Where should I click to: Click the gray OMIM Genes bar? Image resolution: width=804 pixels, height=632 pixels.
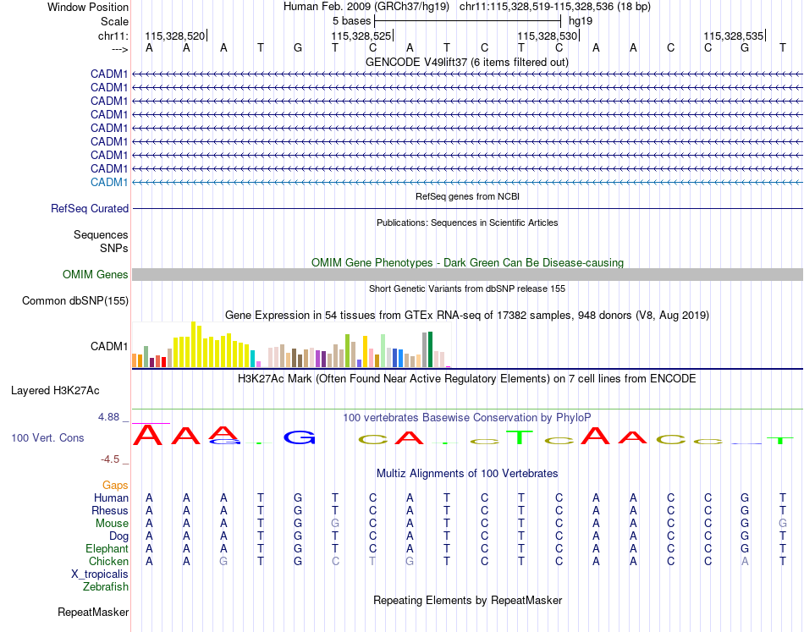467,274
